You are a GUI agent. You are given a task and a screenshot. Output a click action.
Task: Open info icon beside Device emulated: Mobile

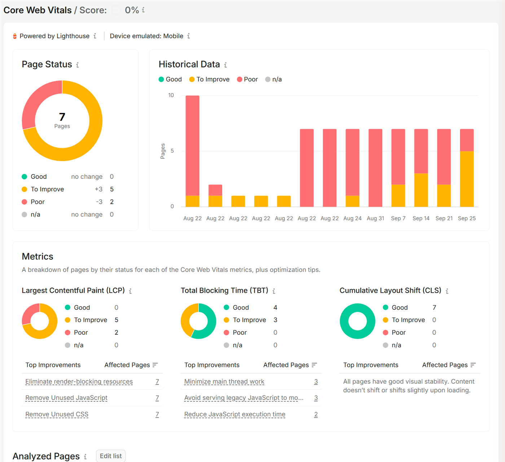pyautogui.click(x=188, y=36)
